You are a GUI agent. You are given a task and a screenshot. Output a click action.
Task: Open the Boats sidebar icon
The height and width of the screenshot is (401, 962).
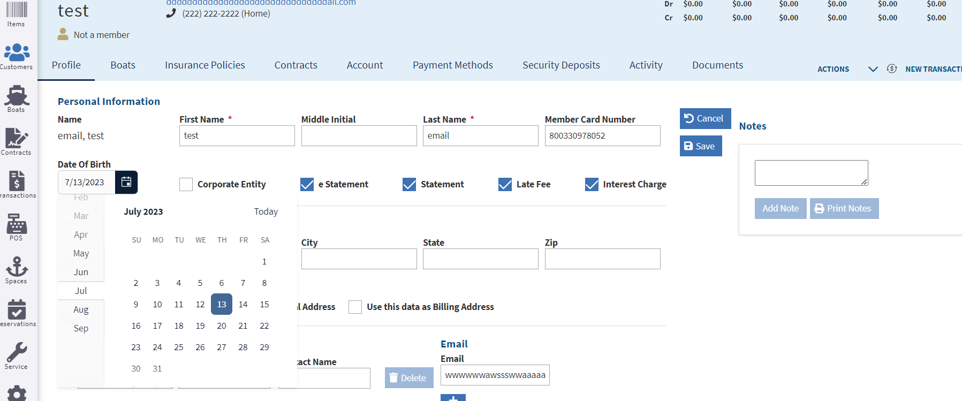pos(17,99)
